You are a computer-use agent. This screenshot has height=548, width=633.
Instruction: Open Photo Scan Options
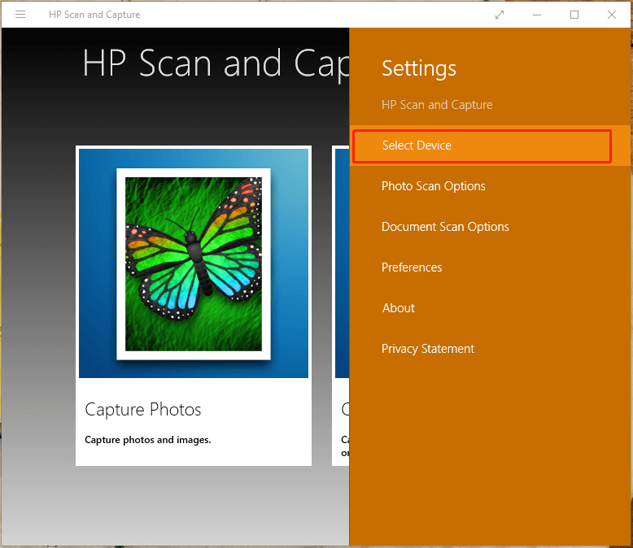click(x=433, y=186)
